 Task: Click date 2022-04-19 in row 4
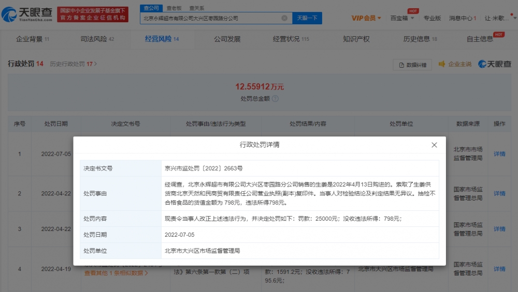click(x=56, y=269)
